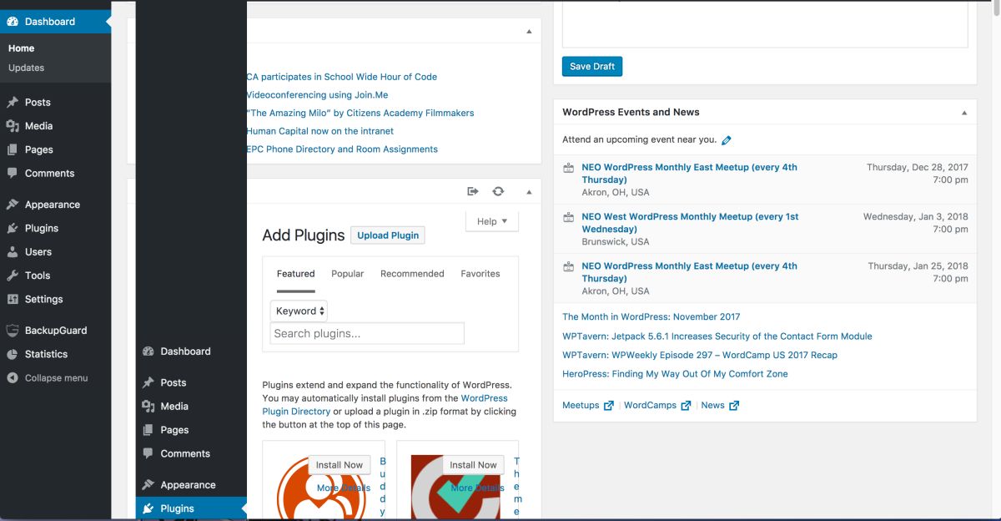Click the Save Draft button
This screenshot has width=1001, height=521.
click(x=592, y=67)
